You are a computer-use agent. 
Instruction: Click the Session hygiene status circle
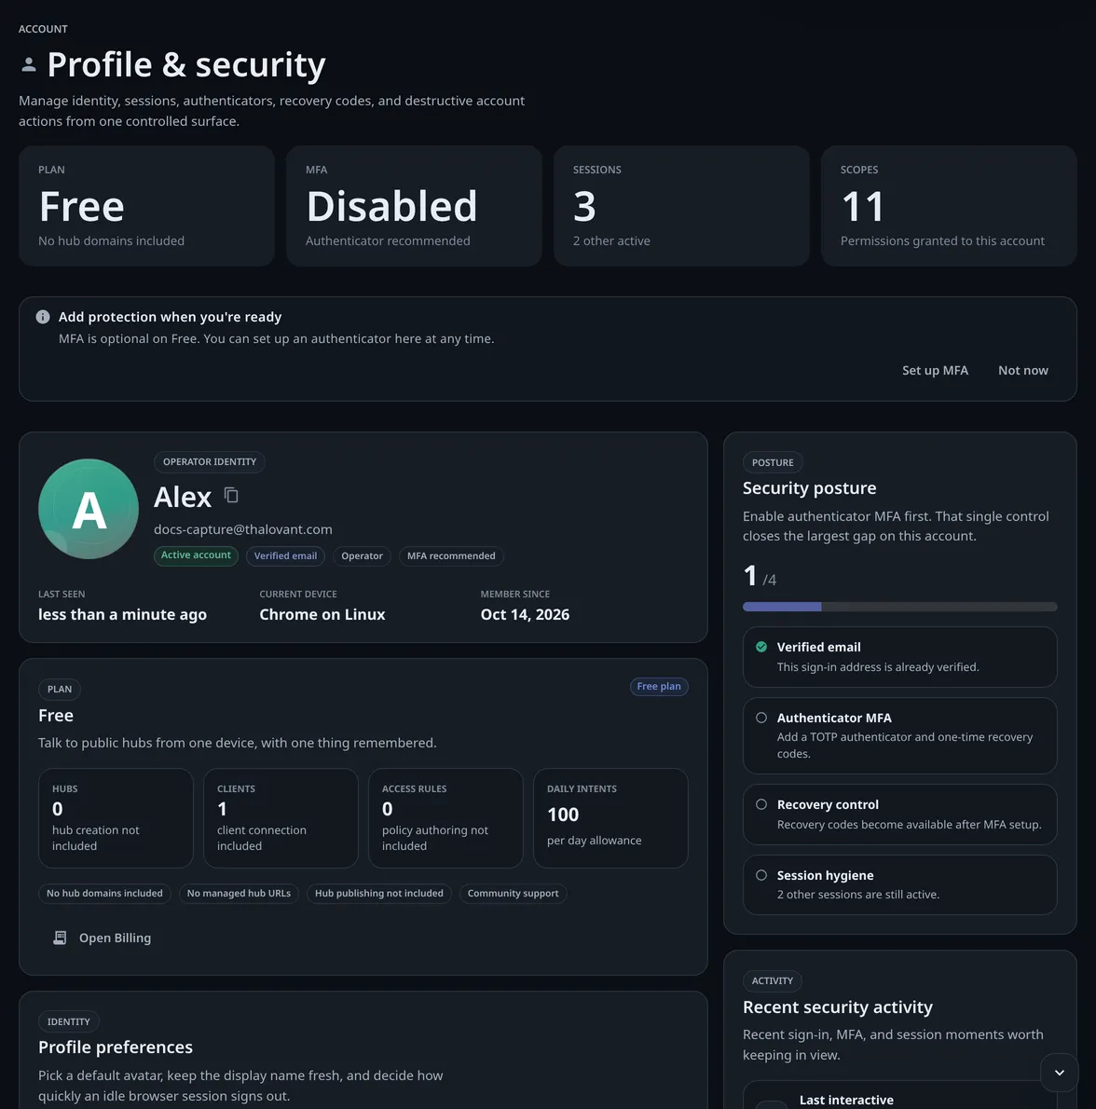(761, 875)
